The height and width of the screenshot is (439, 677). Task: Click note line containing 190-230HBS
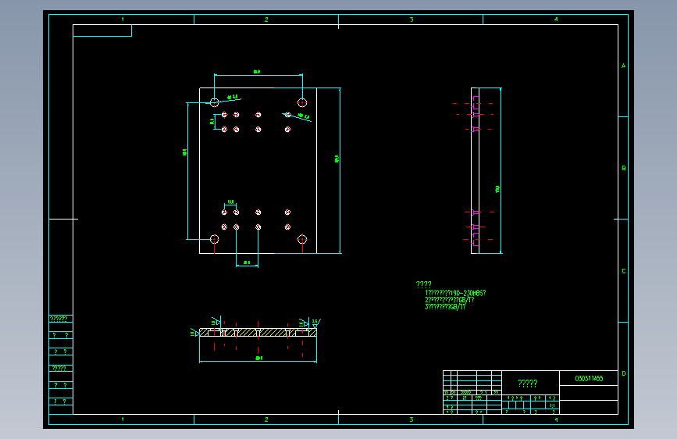click(x=455, y=293)
